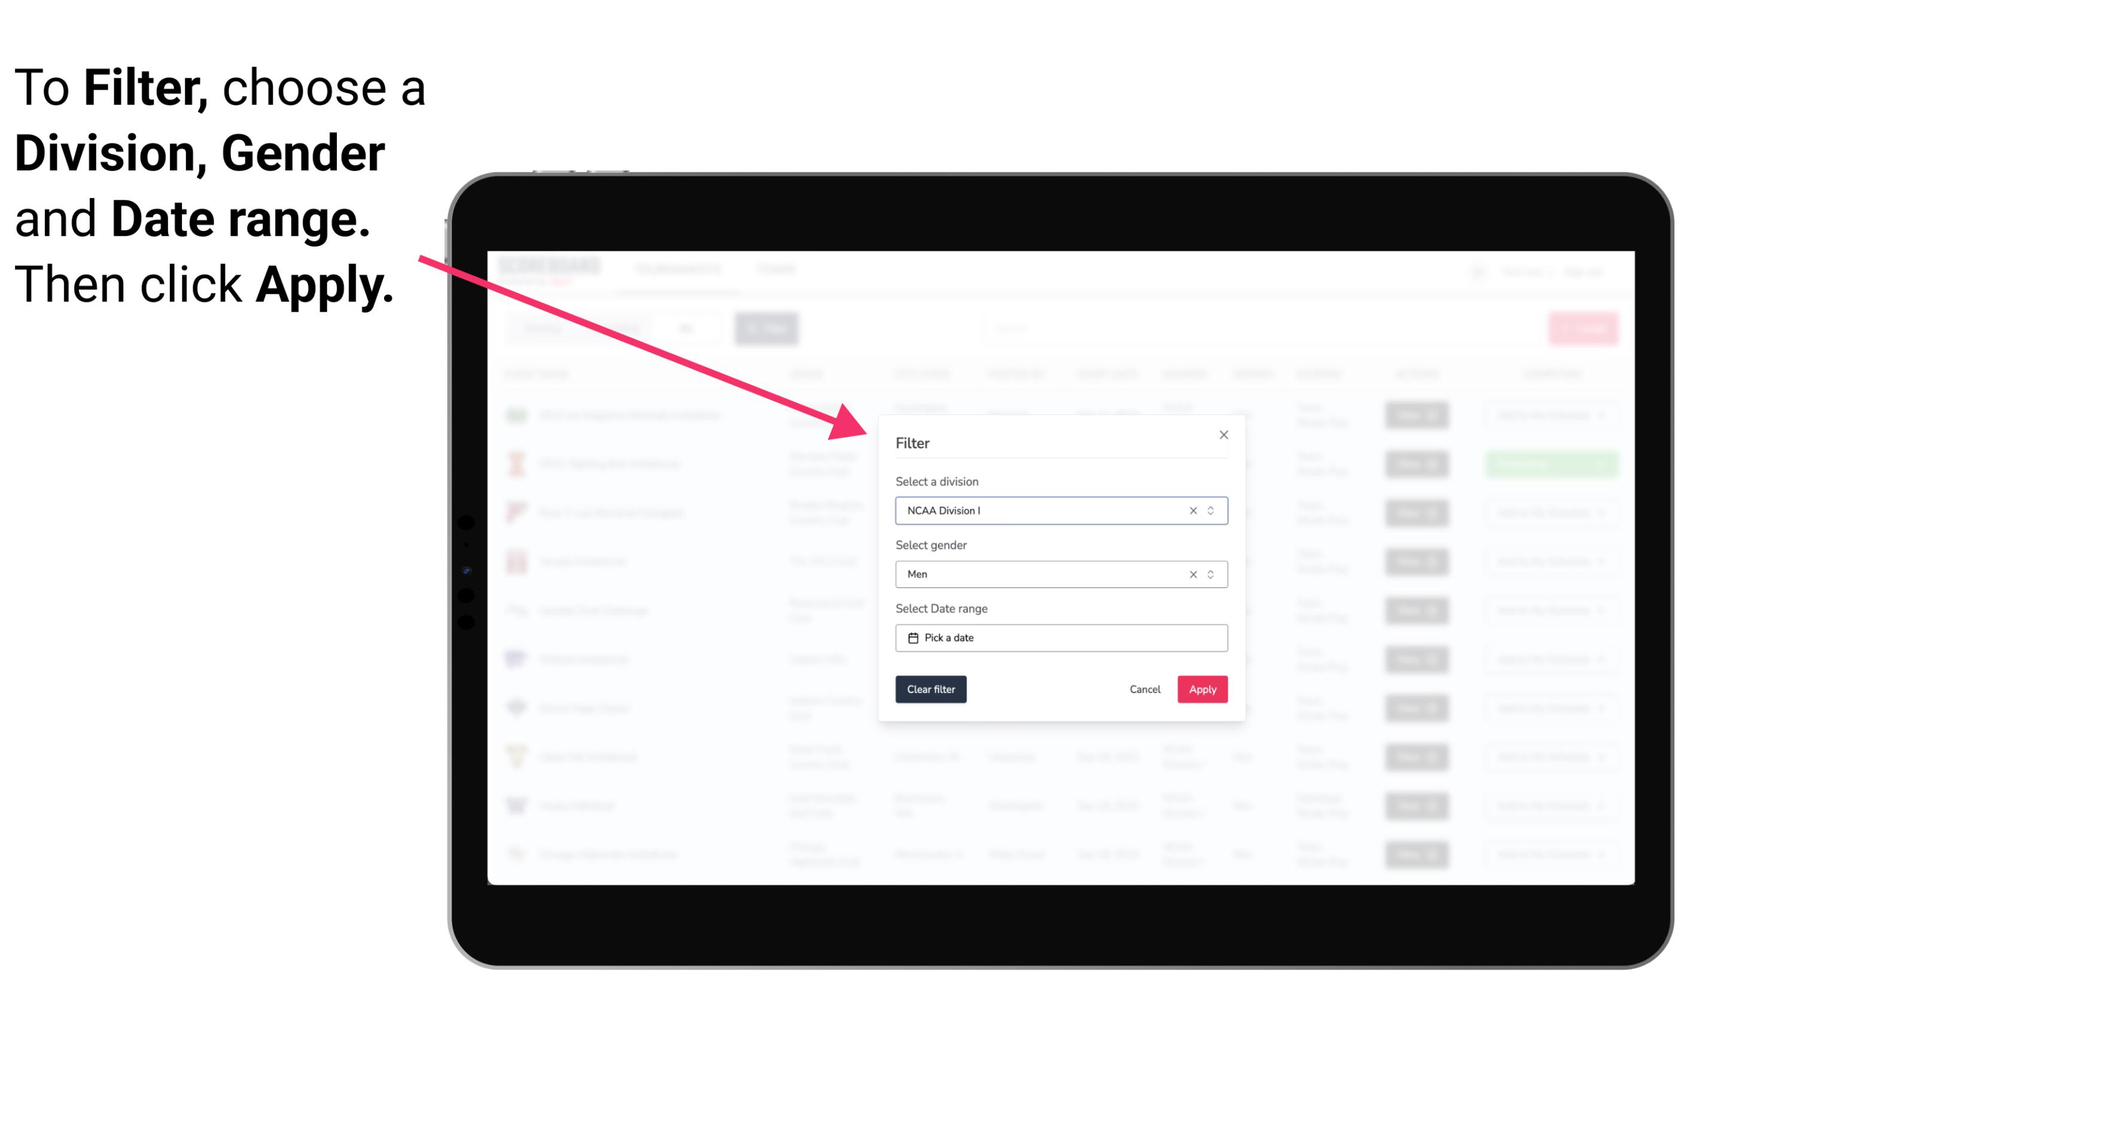Click the red Apply button

tap(1202, 690)
